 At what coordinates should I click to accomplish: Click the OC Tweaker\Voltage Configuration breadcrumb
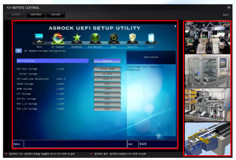click(45, 51)
